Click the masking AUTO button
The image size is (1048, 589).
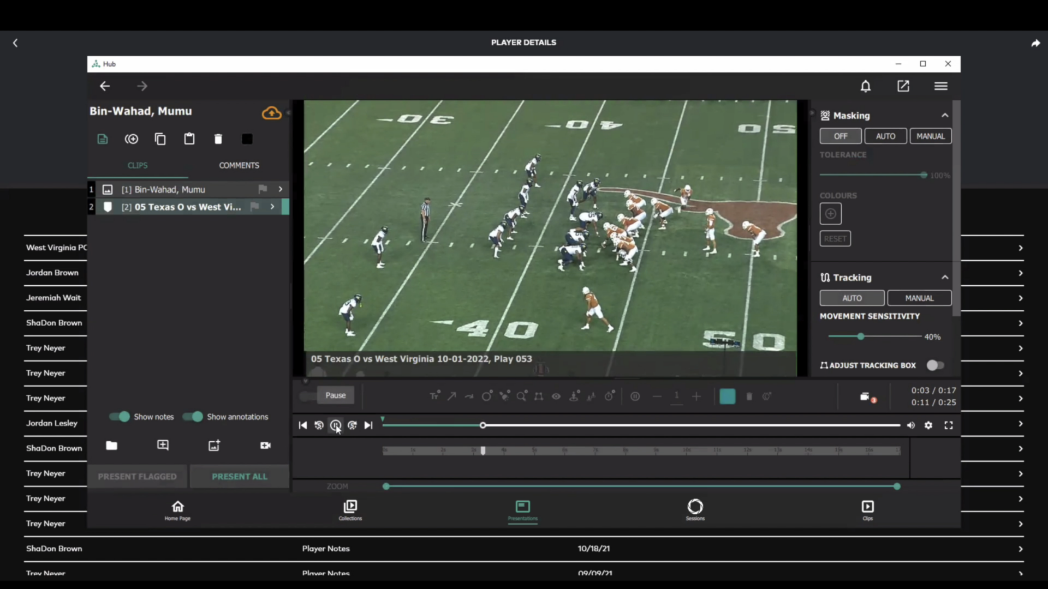(x=885, y=136)
